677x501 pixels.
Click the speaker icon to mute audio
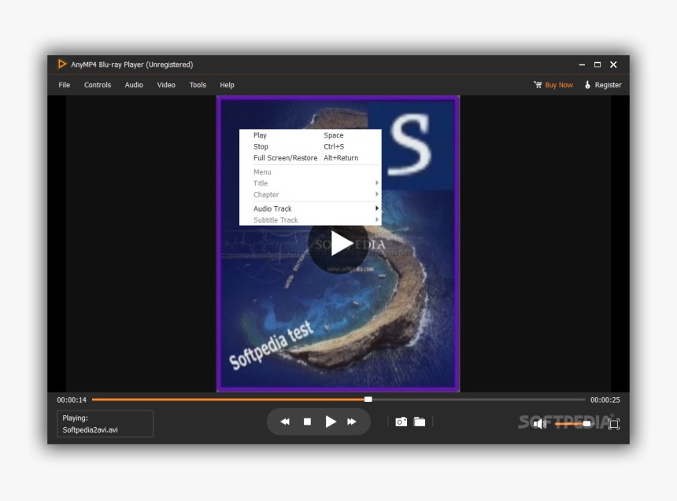pyautogui.click(x=539, y=424)
